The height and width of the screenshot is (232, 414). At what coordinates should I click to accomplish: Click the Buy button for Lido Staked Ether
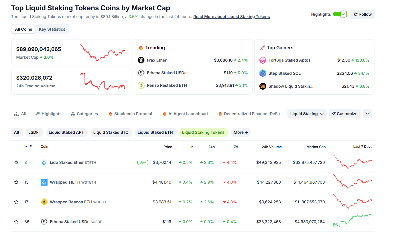coord(143,162)
